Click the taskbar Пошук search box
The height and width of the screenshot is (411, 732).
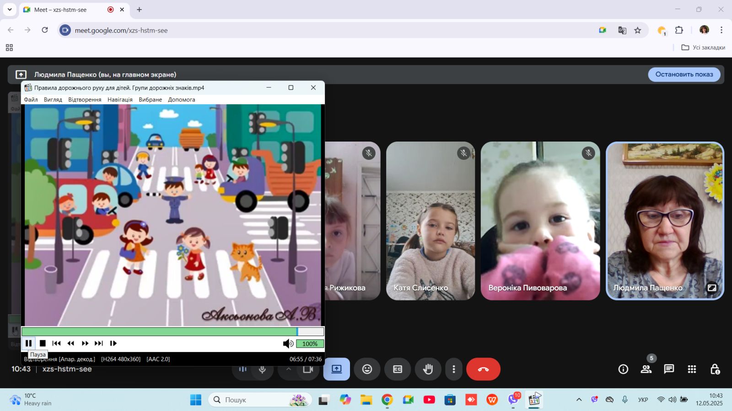coord(260,400)
